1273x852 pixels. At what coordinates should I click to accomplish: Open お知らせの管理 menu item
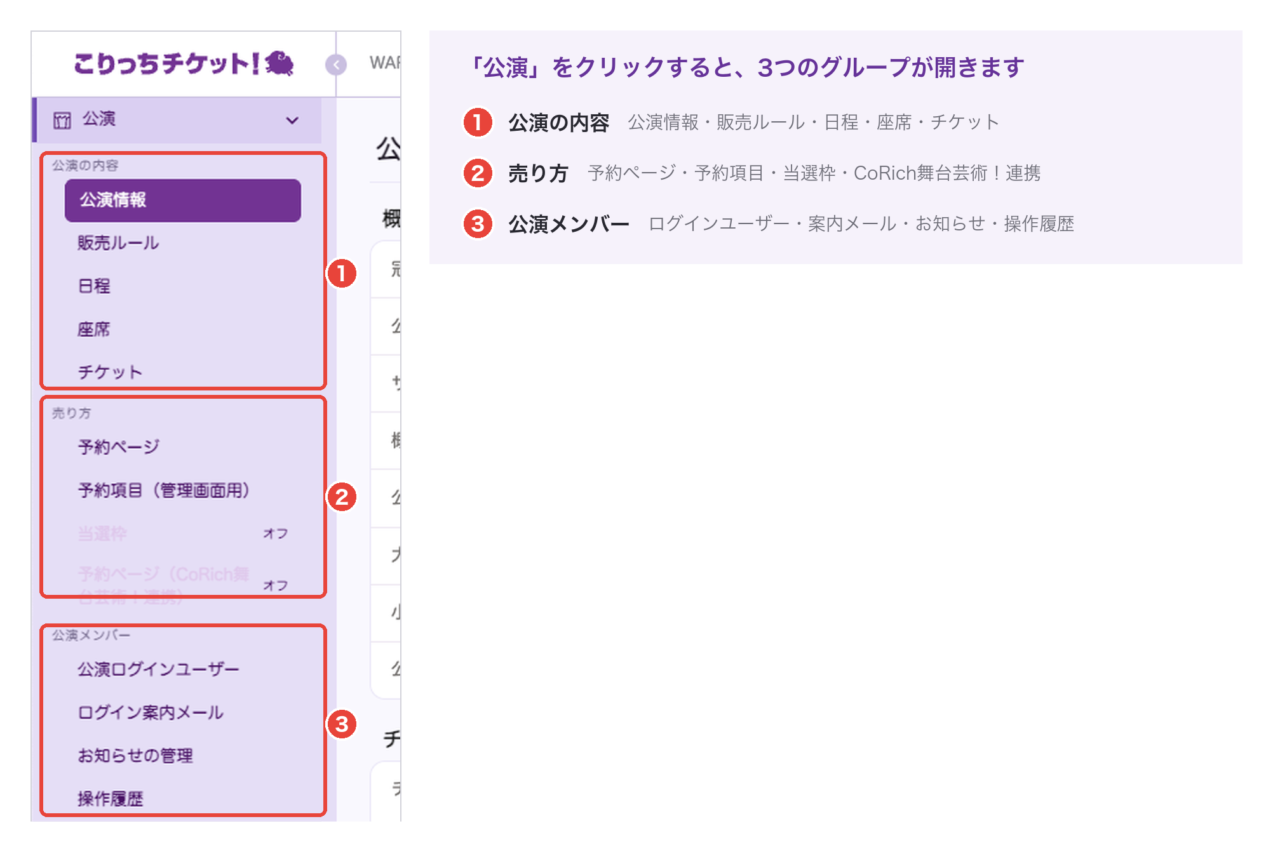[x=135, y=755]
